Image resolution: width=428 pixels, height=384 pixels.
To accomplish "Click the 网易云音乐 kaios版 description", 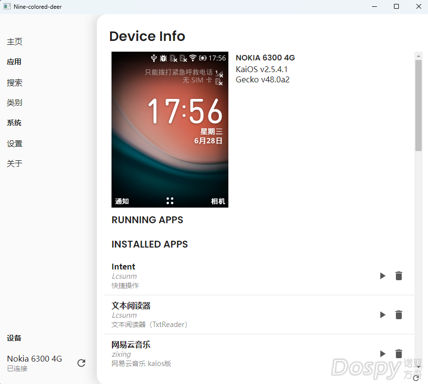I will coord(141,364).
